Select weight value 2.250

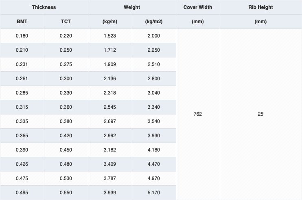(154, 50)
